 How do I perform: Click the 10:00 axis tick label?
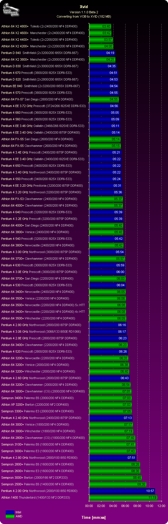[149, 506]
